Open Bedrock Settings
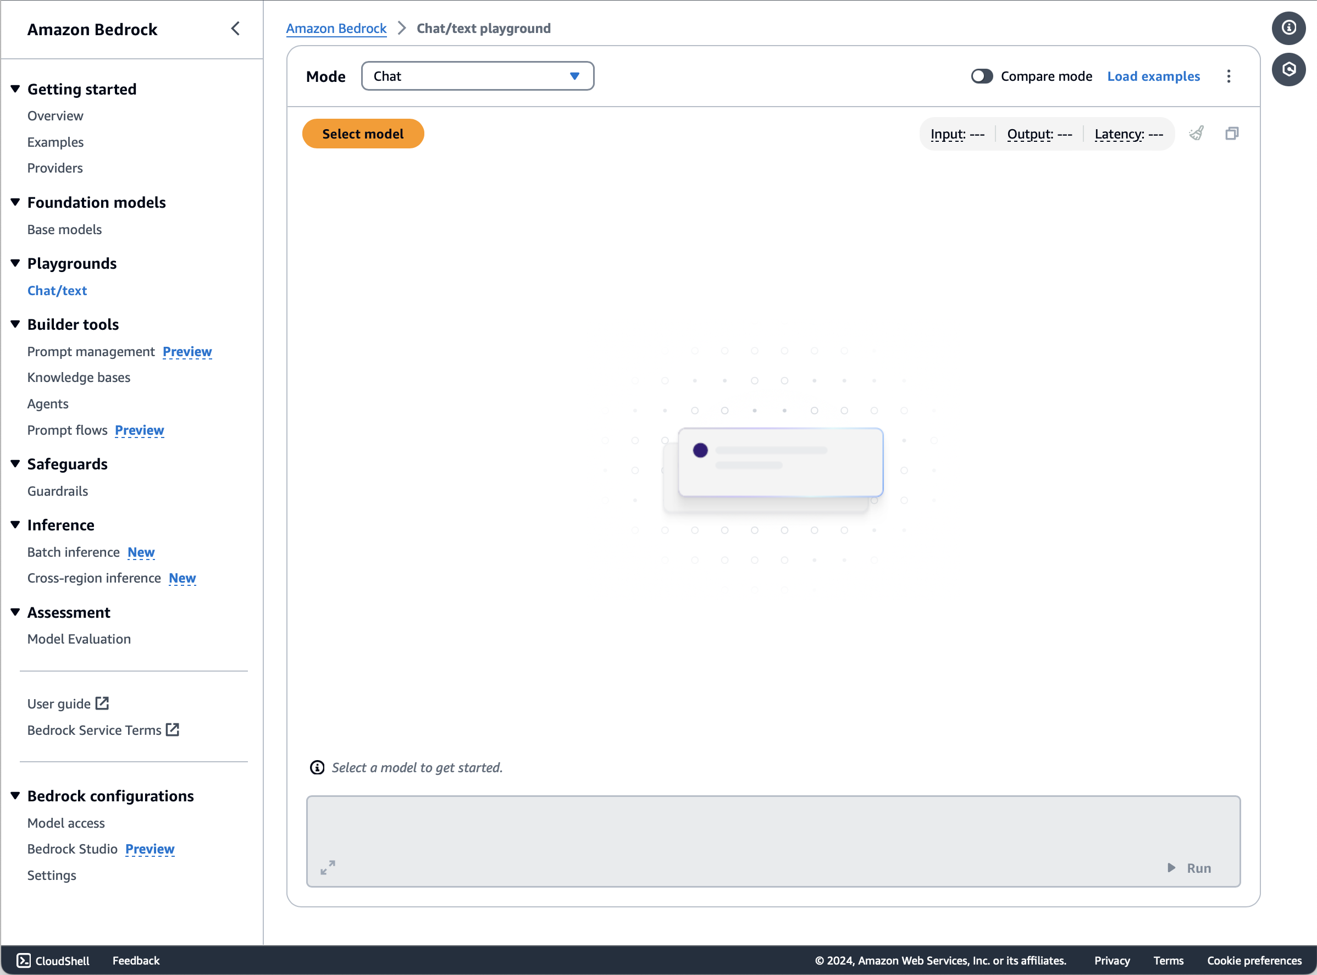This screenshot has height=975, width=1317. [51, 876]
